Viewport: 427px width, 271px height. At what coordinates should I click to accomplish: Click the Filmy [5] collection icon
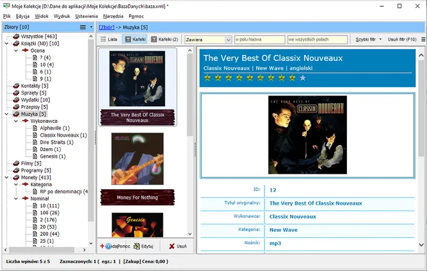[16, 164]
